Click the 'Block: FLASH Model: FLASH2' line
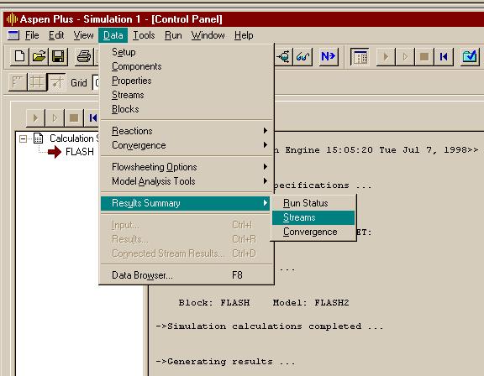The image size is (484, 376). [264, 303]
